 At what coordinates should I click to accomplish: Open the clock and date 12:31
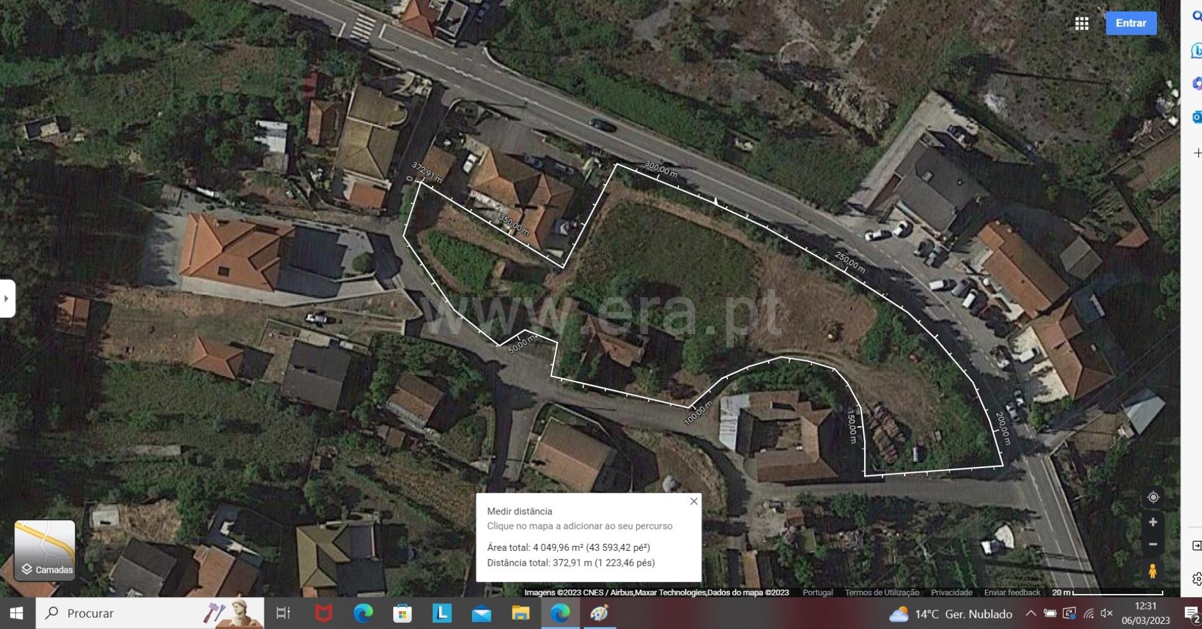click(x=1146, y=613)
